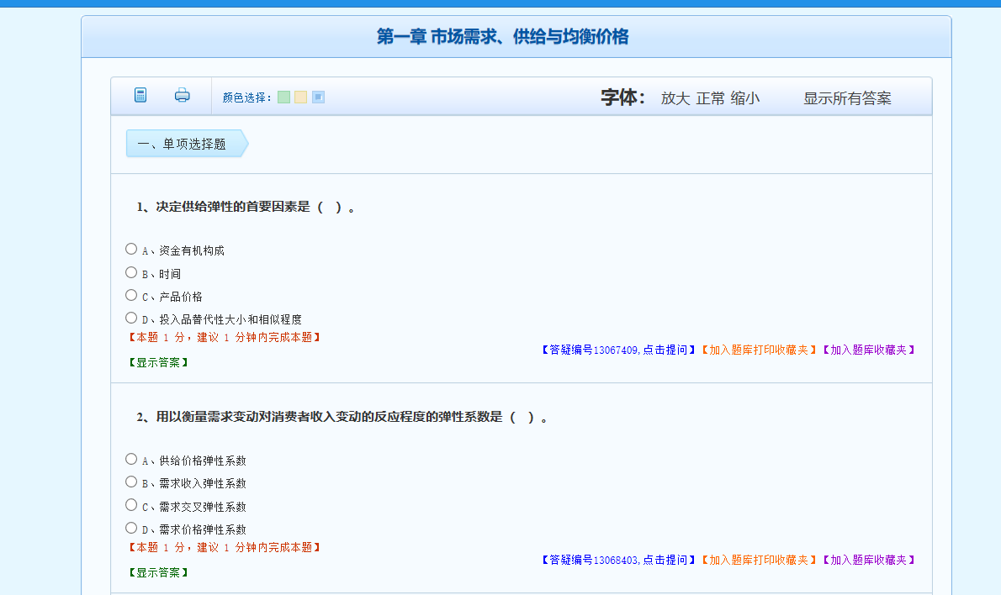The height and width of the screenshot is (595, 1001).
Task: Shrink font with 缩小
Action: click(744, 98)
